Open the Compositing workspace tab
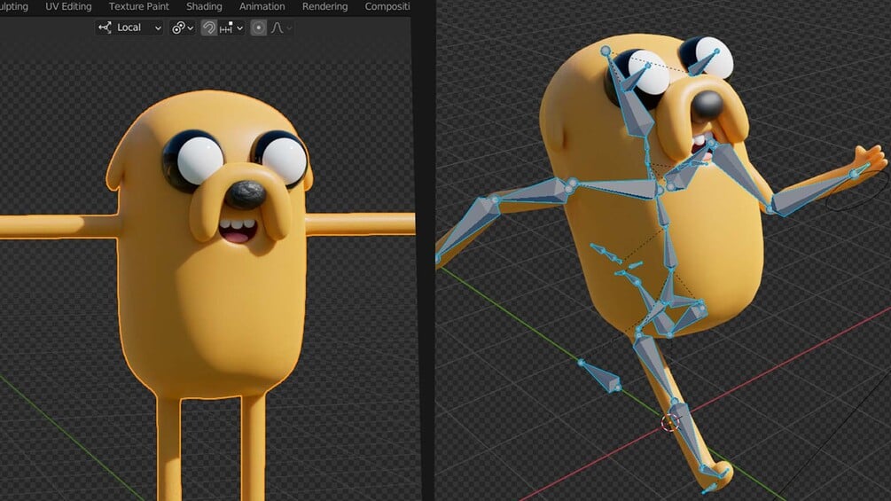 tap(387, 7)
